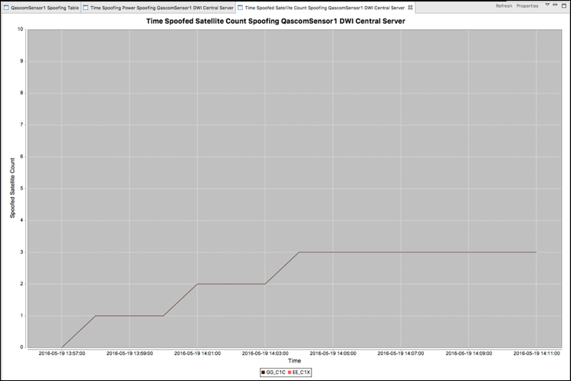Click the 2016-05-19 14:05:00 time tick label
The width and height of the screenshot is (571, 381).
click(x=333, y=353)
